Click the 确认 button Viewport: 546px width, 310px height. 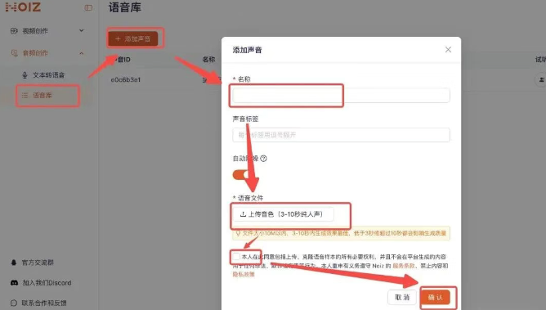pos(436,297)
